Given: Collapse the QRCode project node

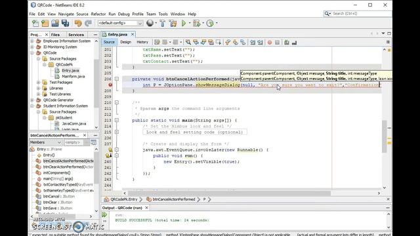Looking at the screenshot, I should pos(32,52).
